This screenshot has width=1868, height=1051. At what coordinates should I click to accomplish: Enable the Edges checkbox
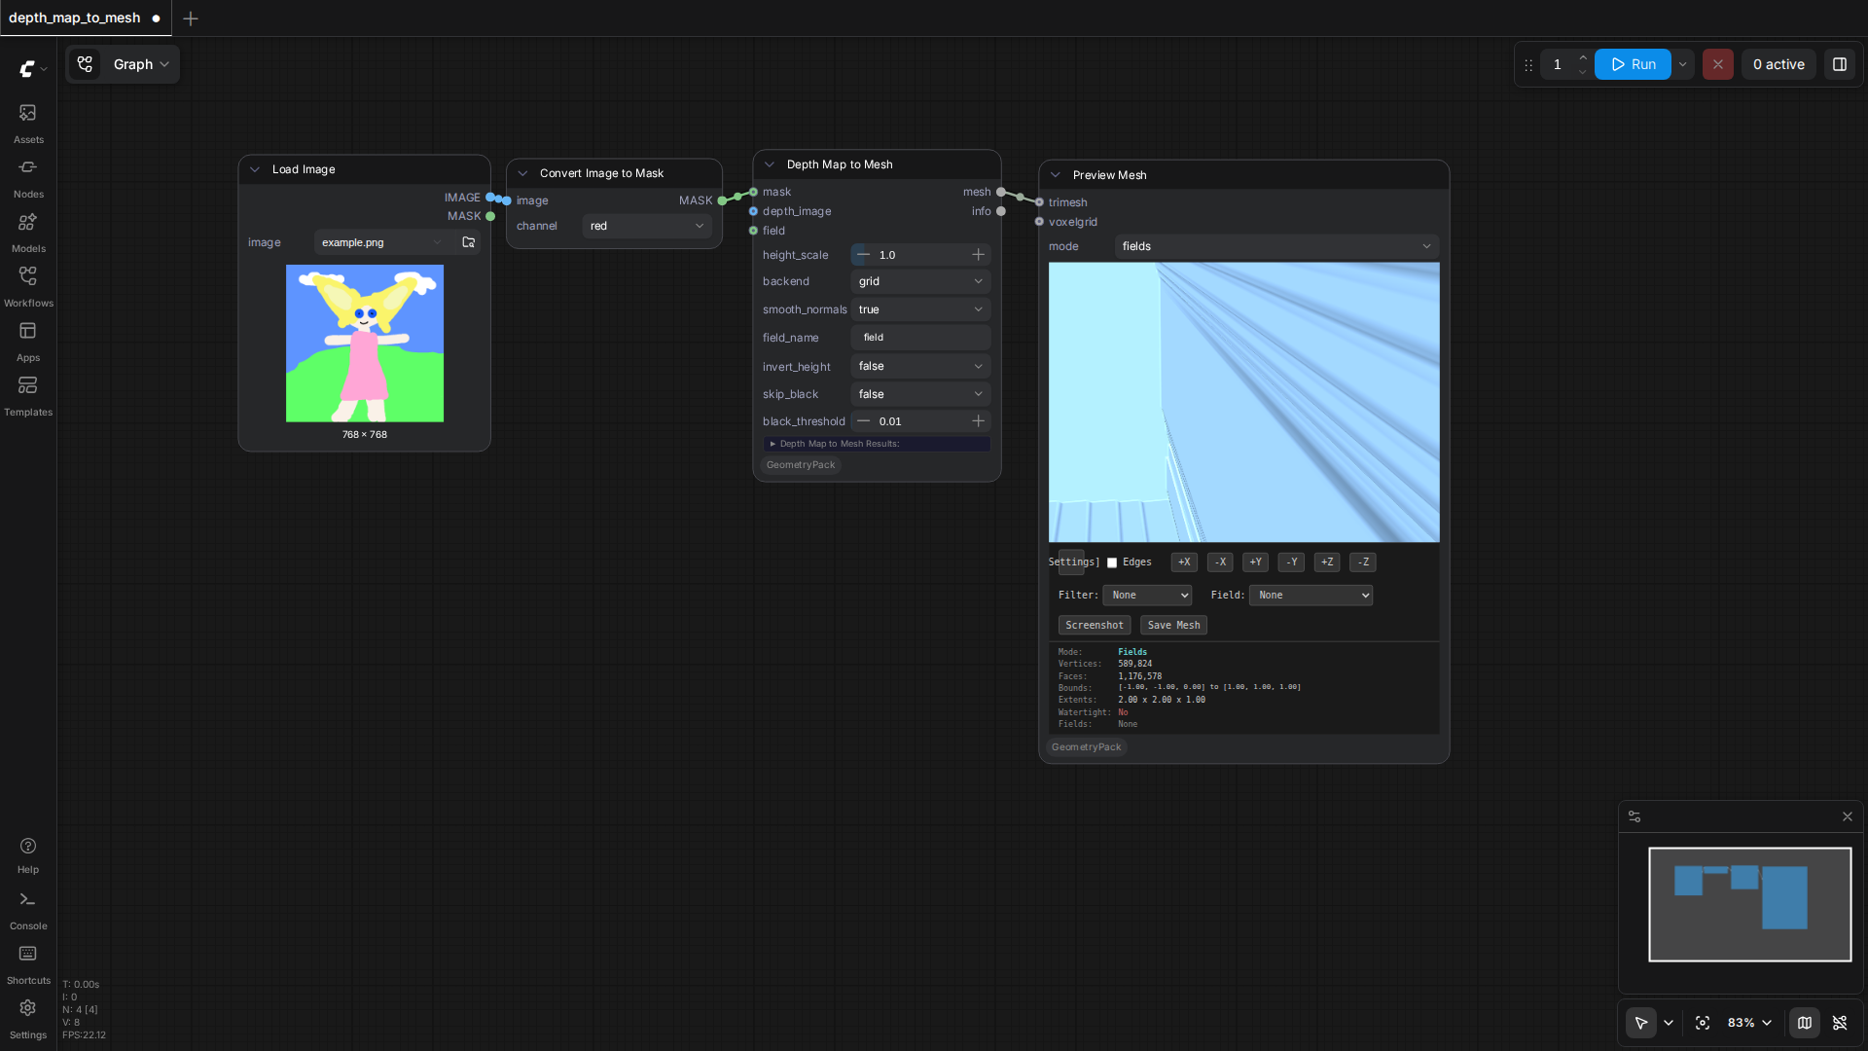[1112, 562]
